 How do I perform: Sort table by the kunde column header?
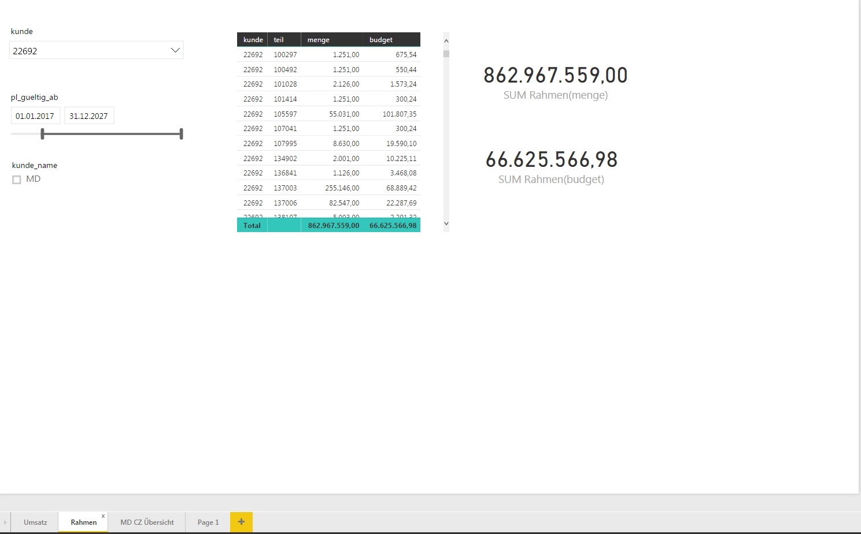(253, 40)
